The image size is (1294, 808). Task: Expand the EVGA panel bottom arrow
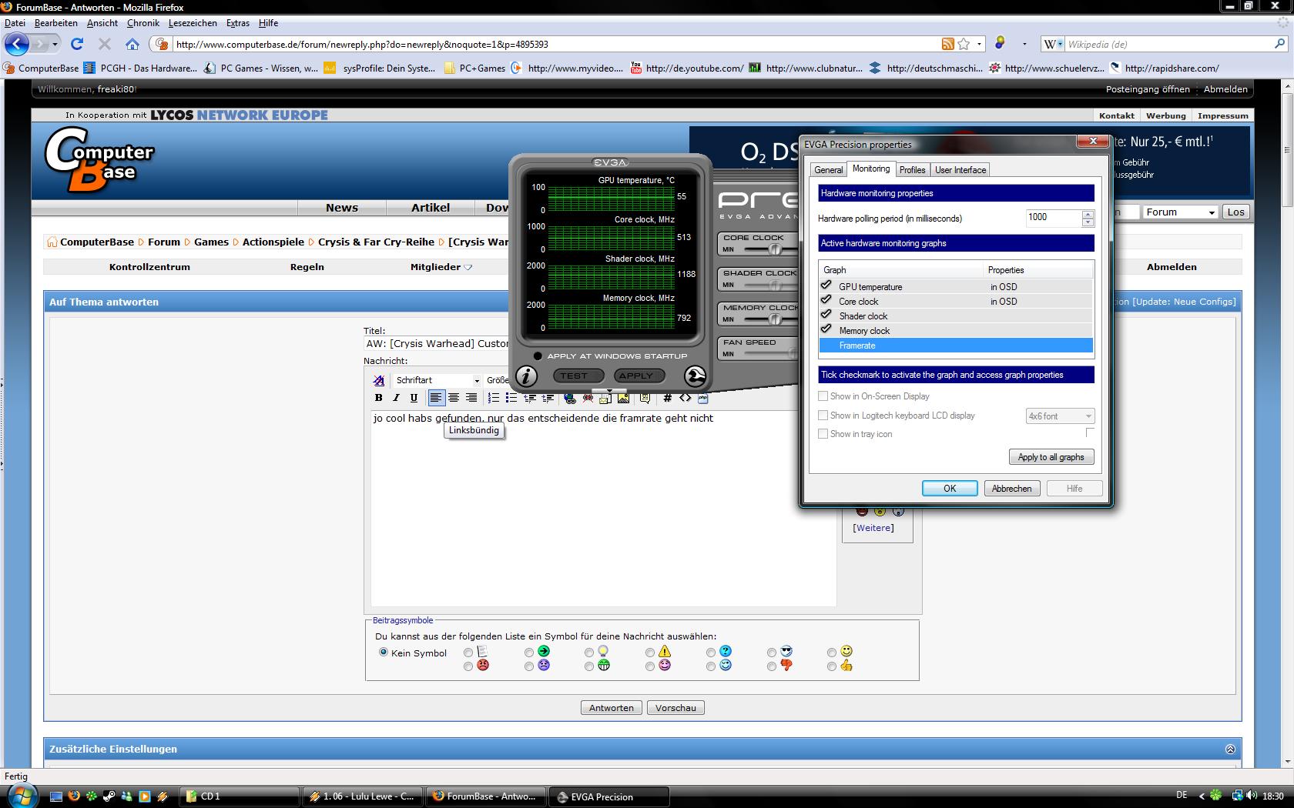[x=609, y=391]
